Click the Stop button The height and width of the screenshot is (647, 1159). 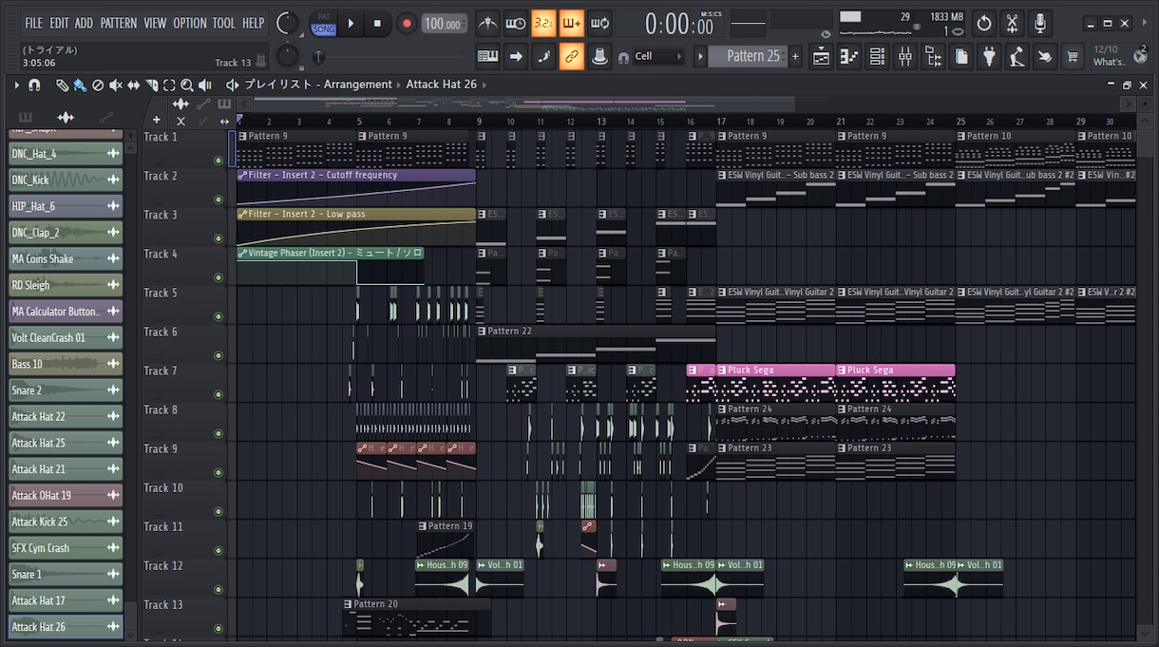pos(377,23)
